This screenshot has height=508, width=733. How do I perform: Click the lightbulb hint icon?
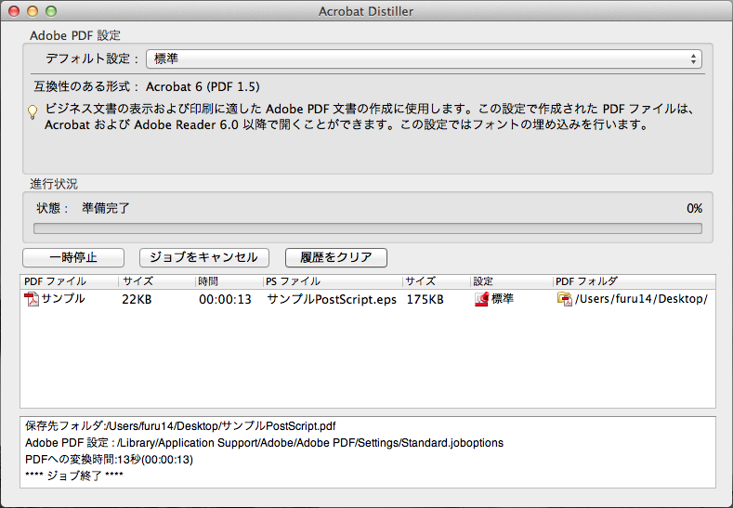pyautogui.click(x=33, y=112)
